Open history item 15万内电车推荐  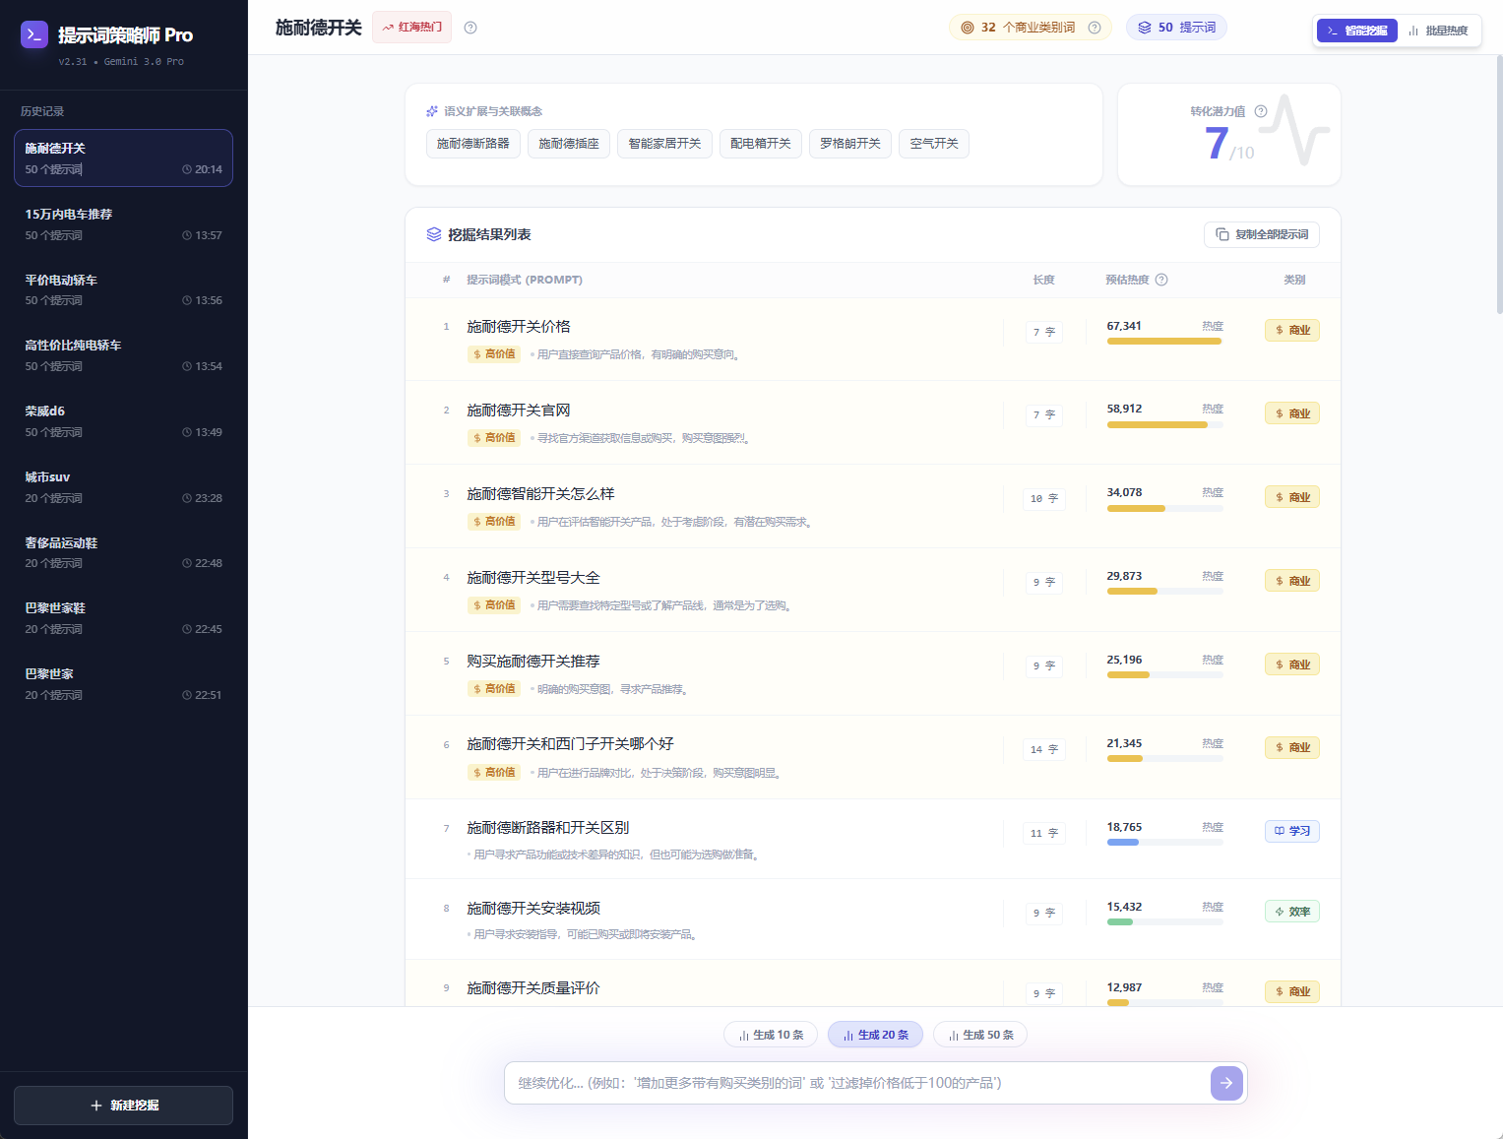[123, 224]
